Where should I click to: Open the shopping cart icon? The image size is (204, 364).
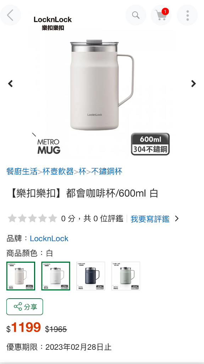click(x=161, y=15)
